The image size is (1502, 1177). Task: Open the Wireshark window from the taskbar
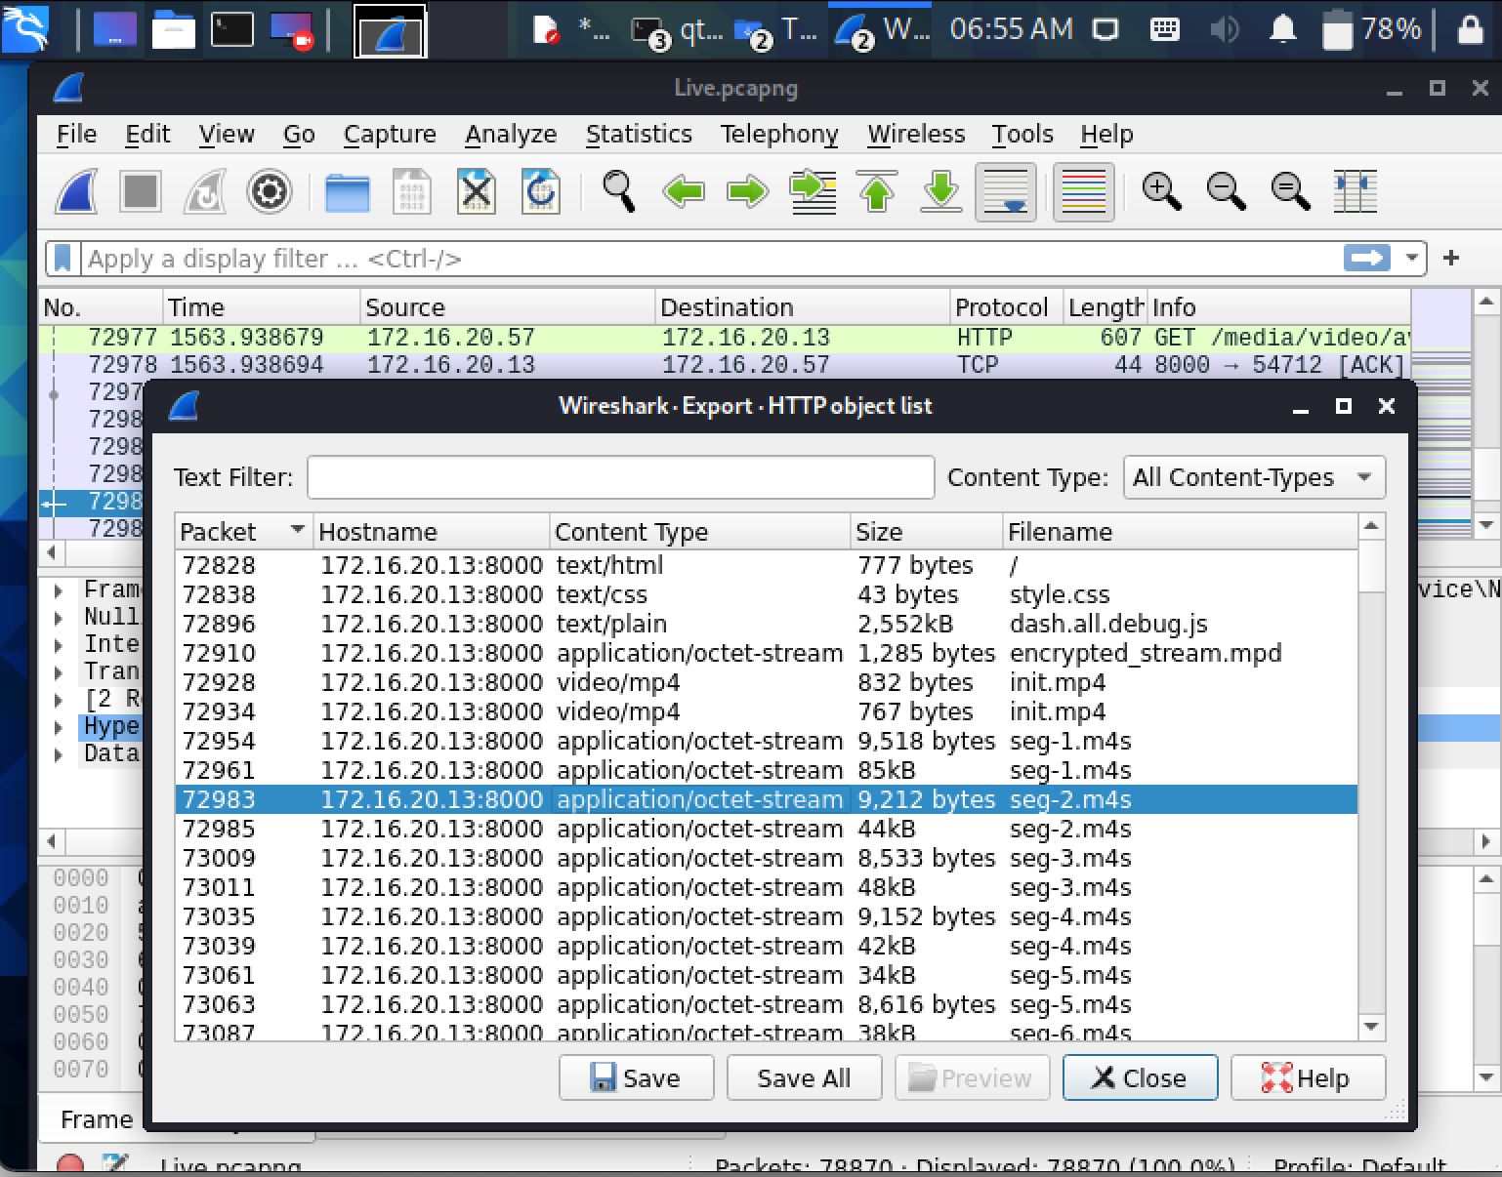click(x=878, y=28)
